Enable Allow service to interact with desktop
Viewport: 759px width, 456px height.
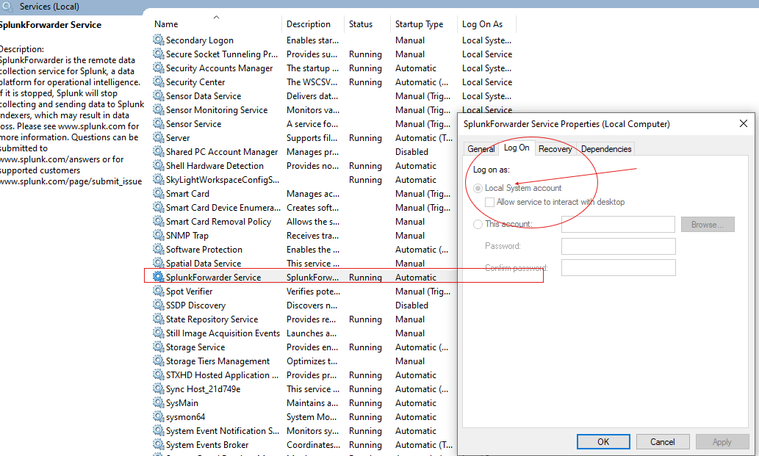[490, 202]
